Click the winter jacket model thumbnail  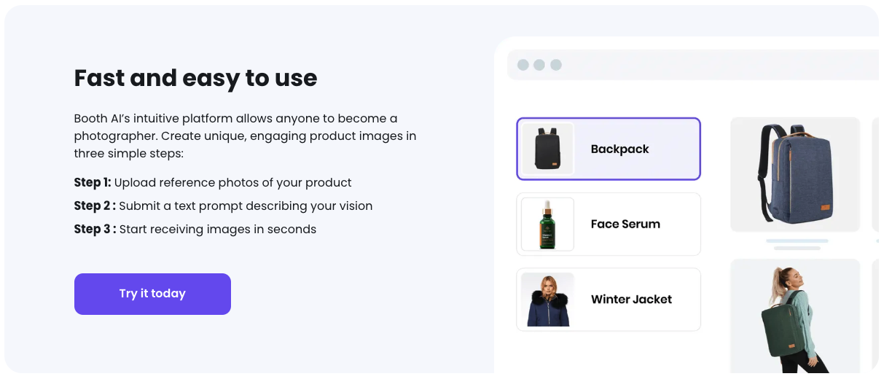tap(547, 300)
